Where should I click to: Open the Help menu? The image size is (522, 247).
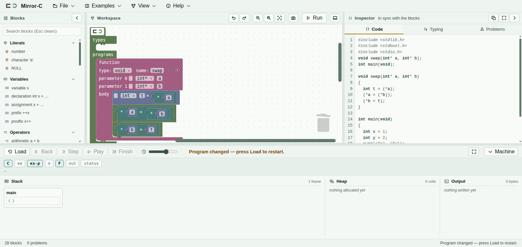coord(178,6)
